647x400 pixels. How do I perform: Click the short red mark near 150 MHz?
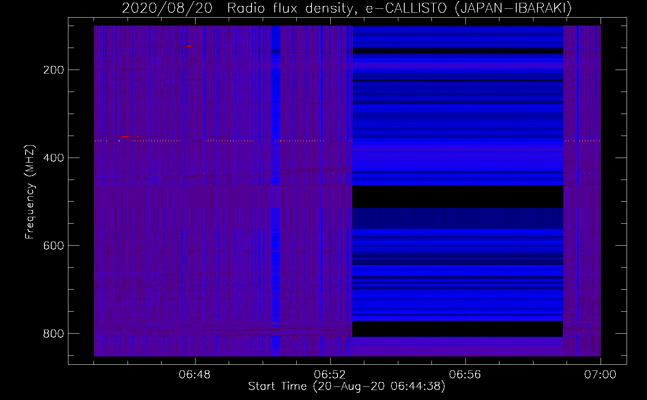(189, 46)
